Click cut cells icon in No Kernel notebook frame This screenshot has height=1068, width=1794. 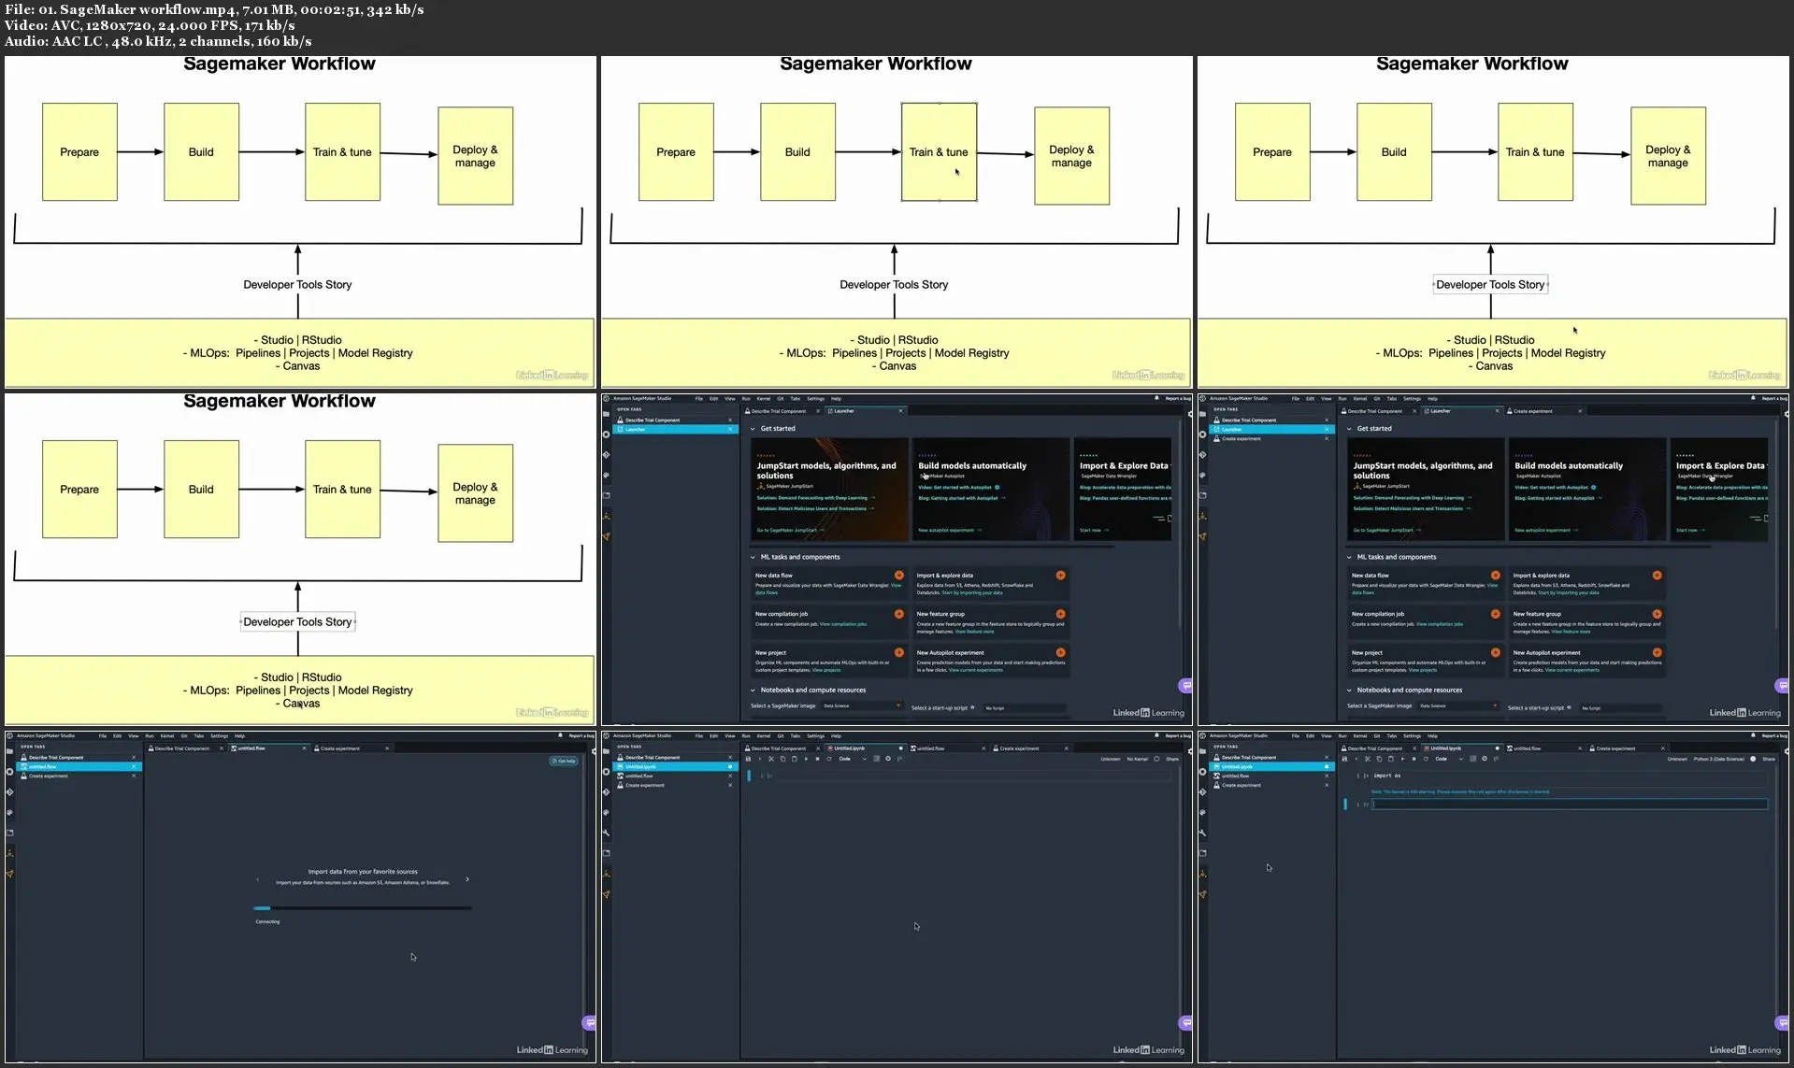pos(771,759)
